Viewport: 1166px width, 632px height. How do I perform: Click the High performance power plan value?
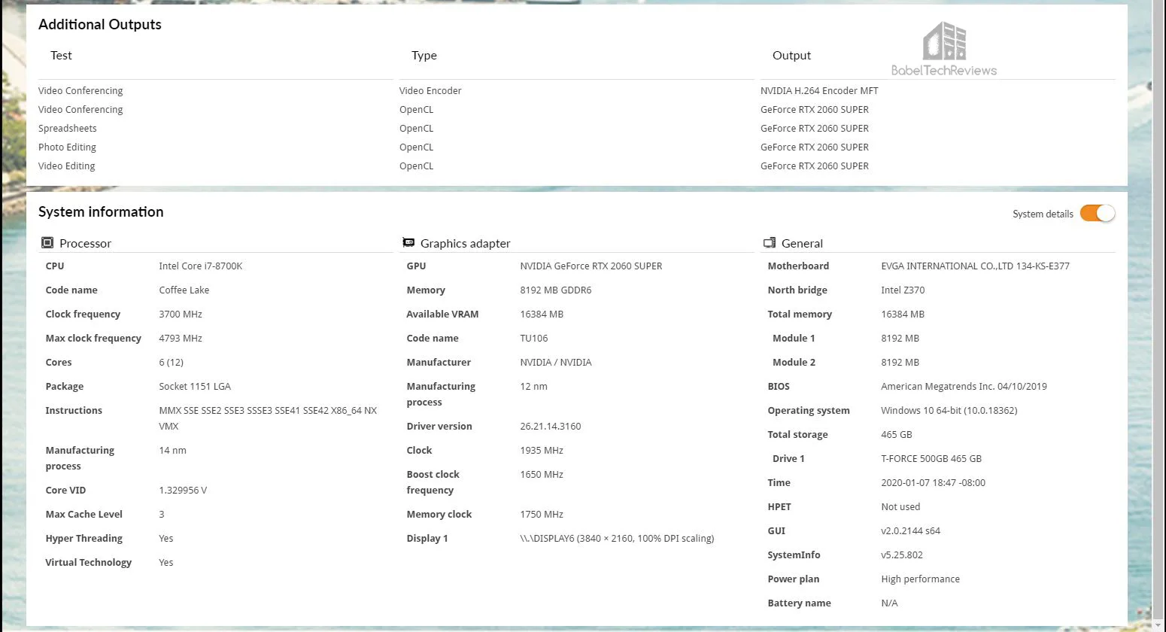click(x=920, y=579)
